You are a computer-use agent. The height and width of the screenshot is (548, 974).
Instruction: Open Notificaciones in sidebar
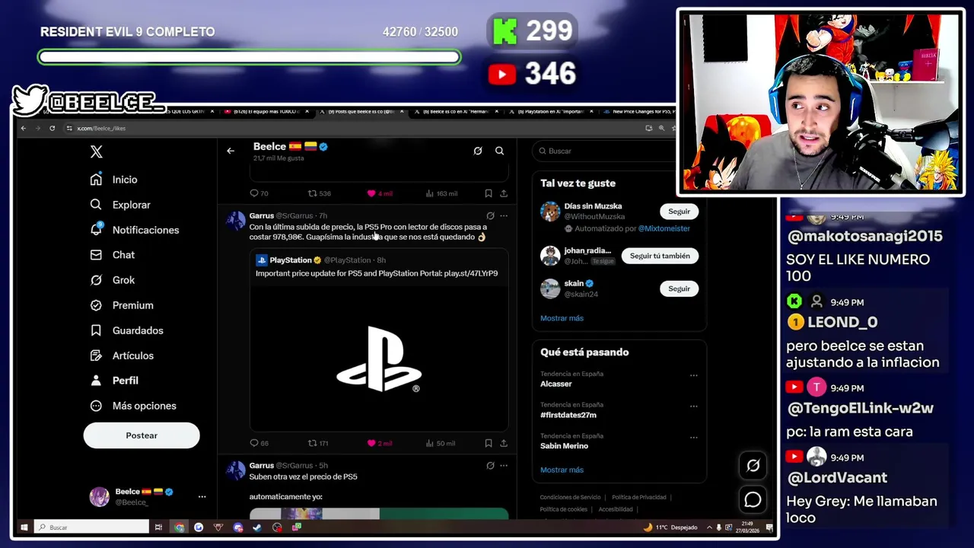135,230
